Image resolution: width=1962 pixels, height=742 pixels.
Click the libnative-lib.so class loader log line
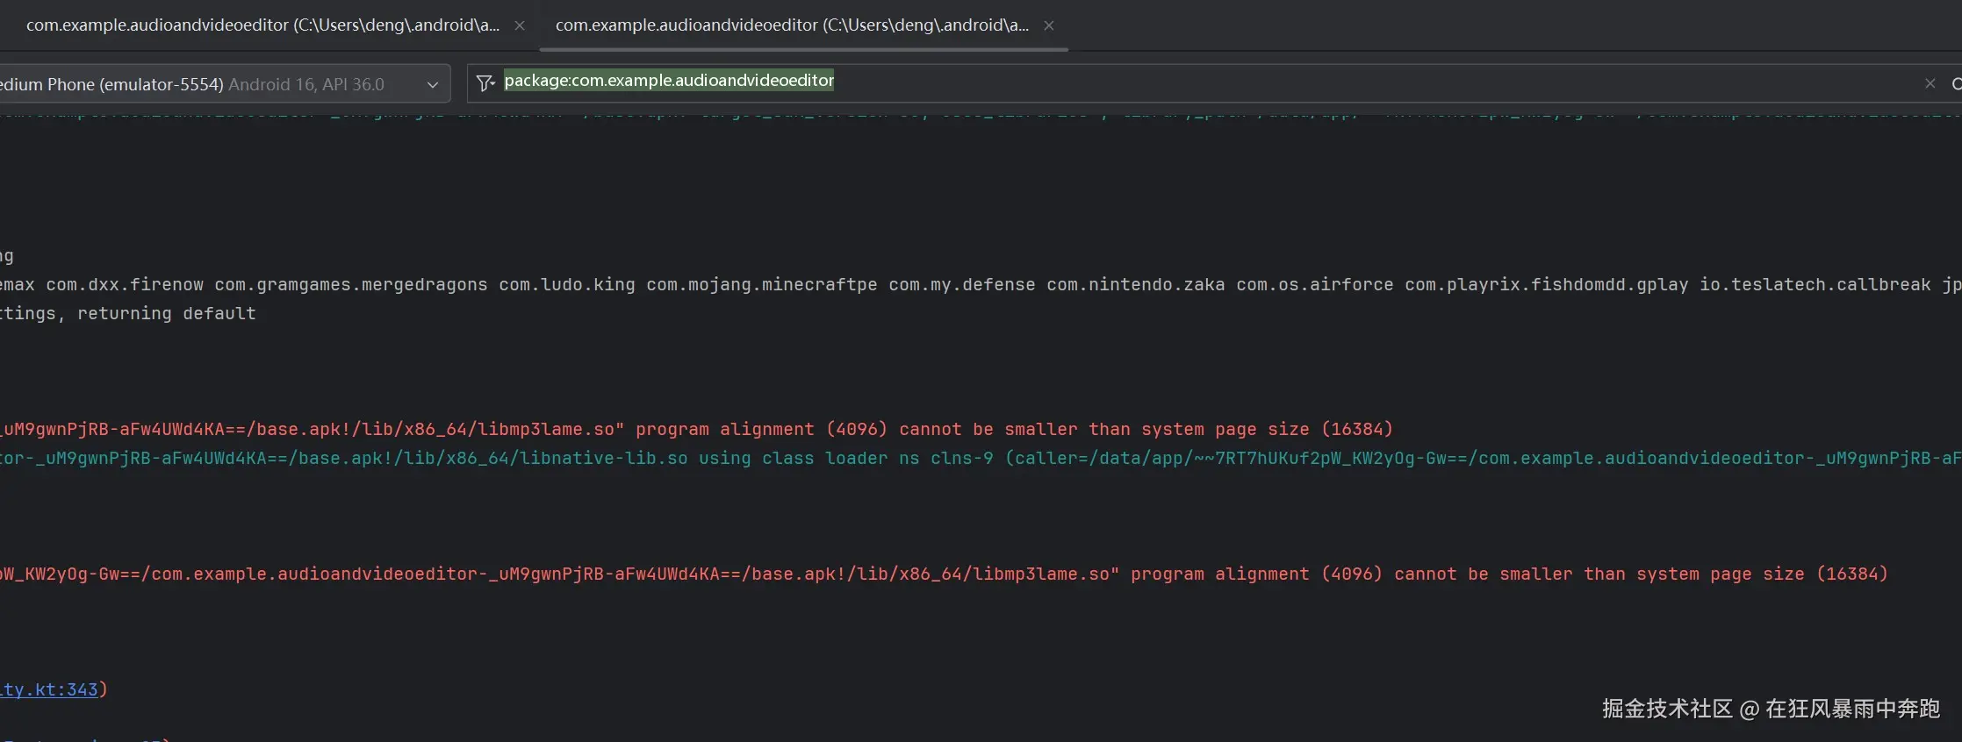[x=981, y=458]
